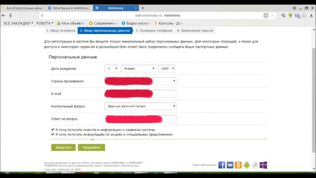Viewport: 316px width, 178px height.
Task: Select step 2 Ввод персональных данных
Action: pos(105,31)
